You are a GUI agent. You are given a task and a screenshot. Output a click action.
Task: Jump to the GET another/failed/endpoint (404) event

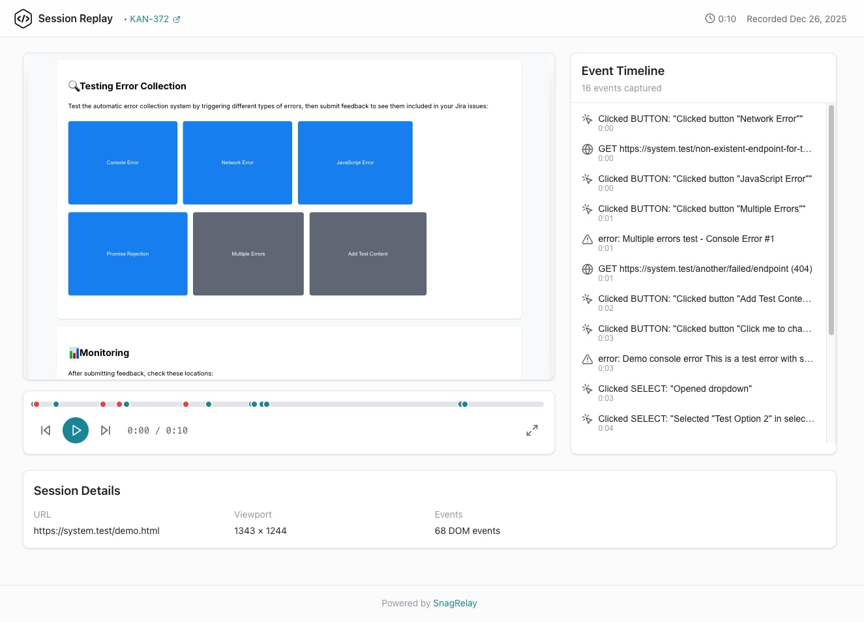pos(704,269)
